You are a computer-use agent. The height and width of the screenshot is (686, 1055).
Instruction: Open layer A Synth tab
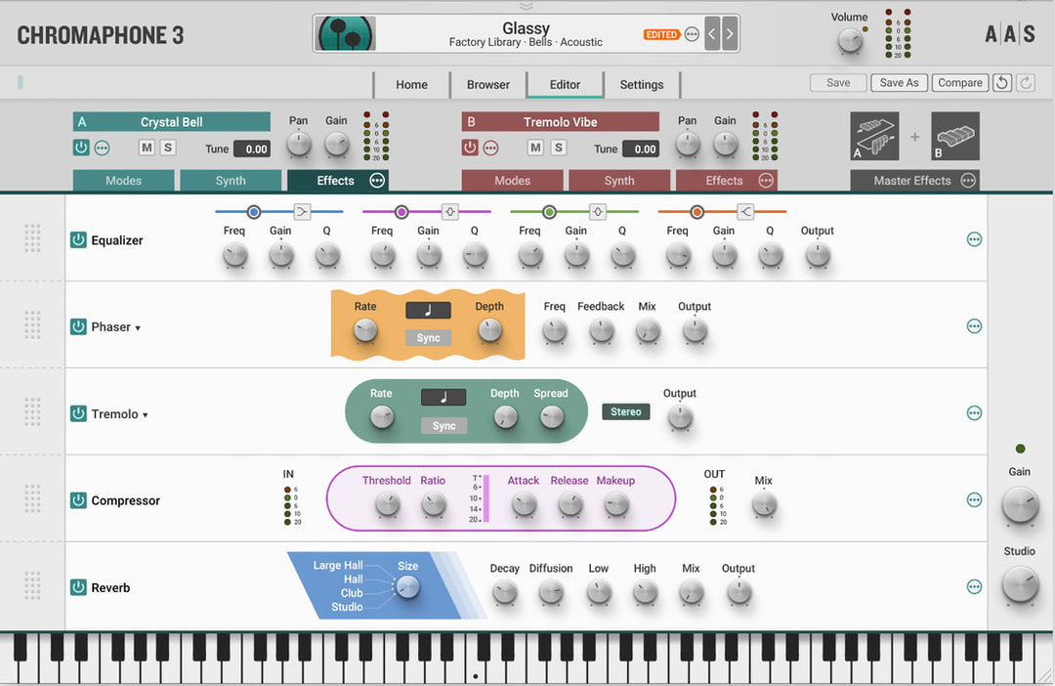(231, 181)
